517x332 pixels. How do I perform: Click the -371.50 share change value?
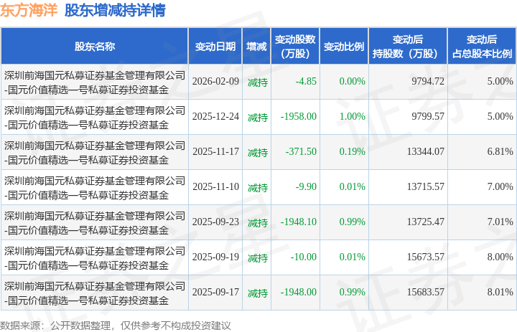pyautogui.click(x=301, y=151)
